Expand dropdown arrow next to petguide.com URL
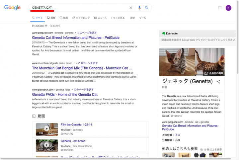 75,33
